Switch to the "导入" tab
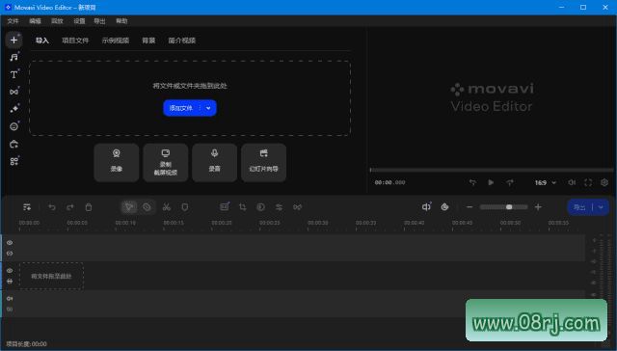 42,40
